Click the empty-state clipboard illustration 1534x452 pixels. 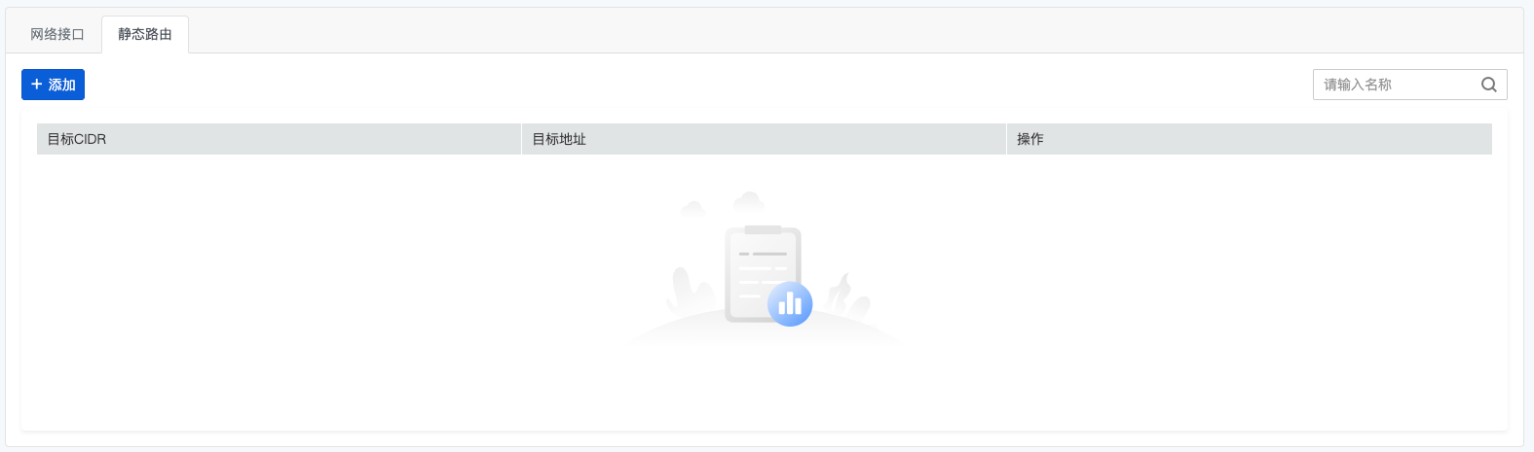click(x=763, y=273)
